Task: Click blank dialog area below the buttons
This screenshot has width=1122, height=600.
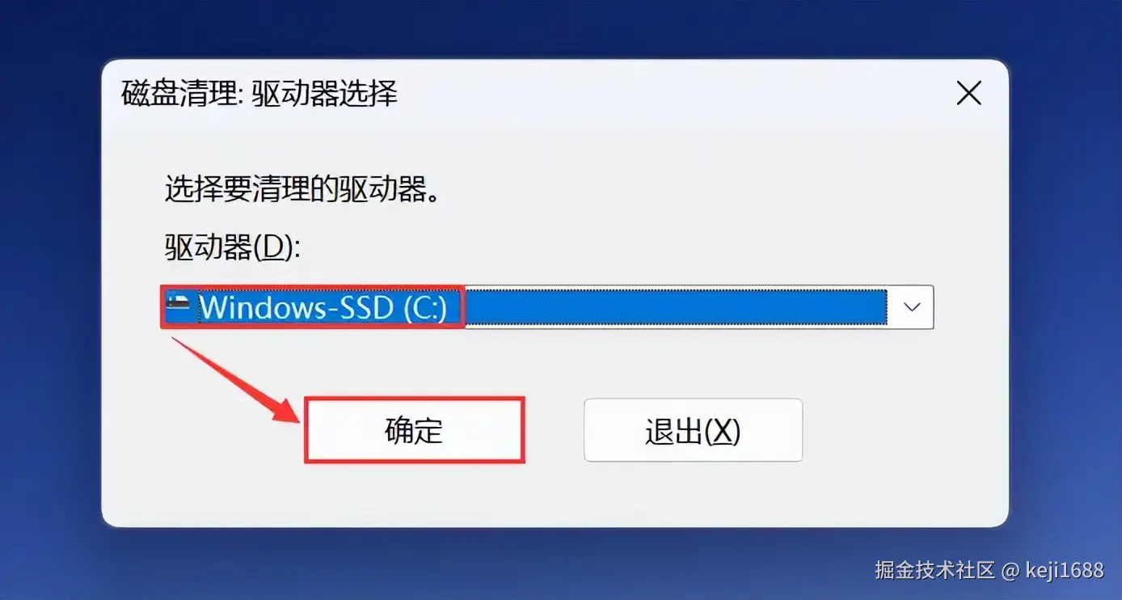Action: point(555,495)
